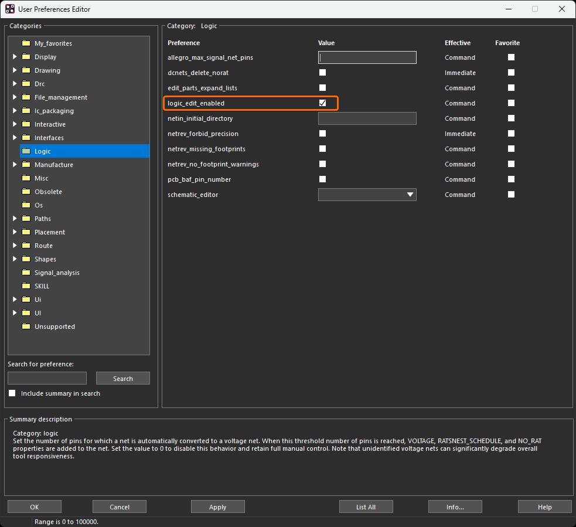Uncheck the logic_edit_enabled value checkbox

(x=322, y=103)
